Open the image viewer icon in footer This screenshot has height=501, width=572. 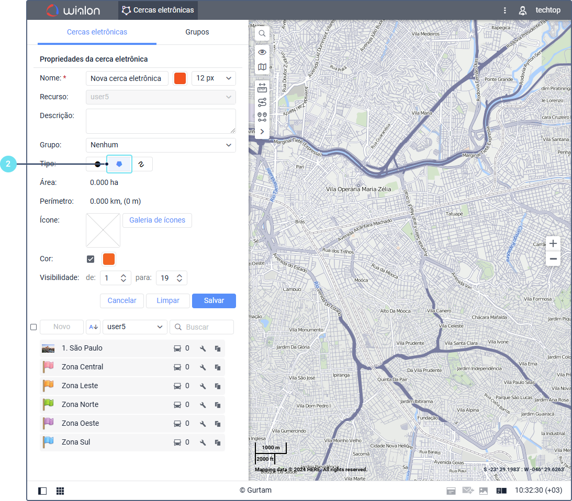click(x=484, y=491)
